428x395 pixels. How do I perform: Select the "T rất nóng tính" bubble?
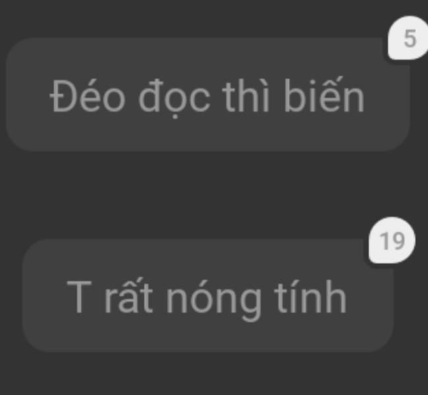click(208, 296)
